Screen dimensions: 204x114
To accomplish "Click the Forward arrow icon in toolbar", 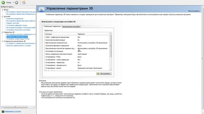I will (x=17, y=3).
